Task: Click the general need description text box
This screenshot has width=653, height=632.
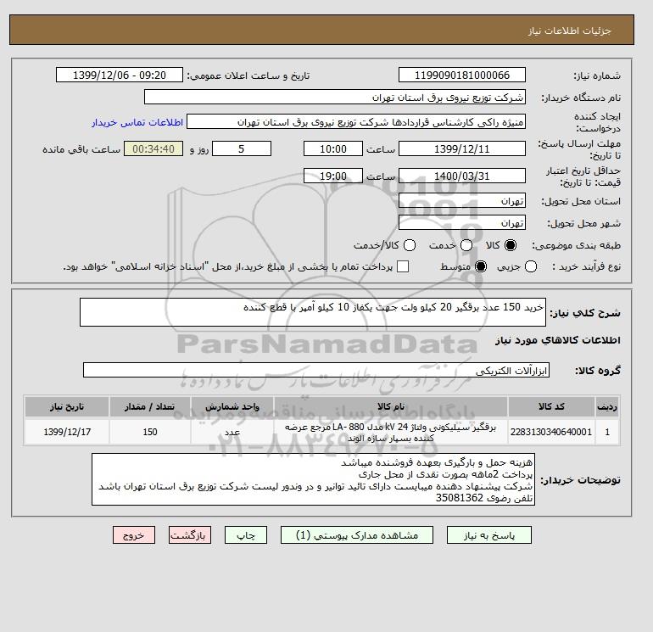Action: point(313,312)
